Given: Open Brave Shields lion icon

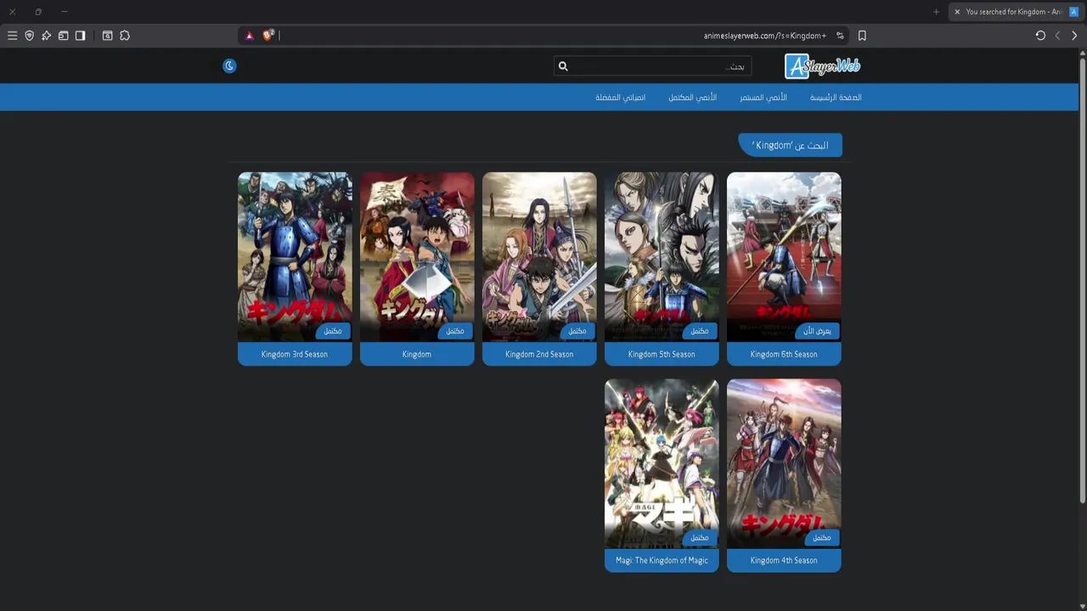Looking at the screenshot, I should point(268,35).
